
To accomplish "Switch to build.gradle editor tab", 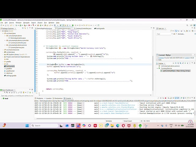I will coord(100,28).
